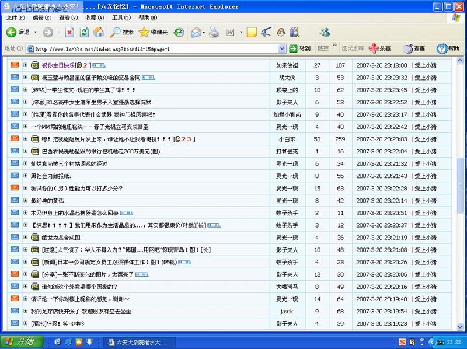Click the Refresh page icon
Screen dimensions: 467x349
tap(84, 32)
